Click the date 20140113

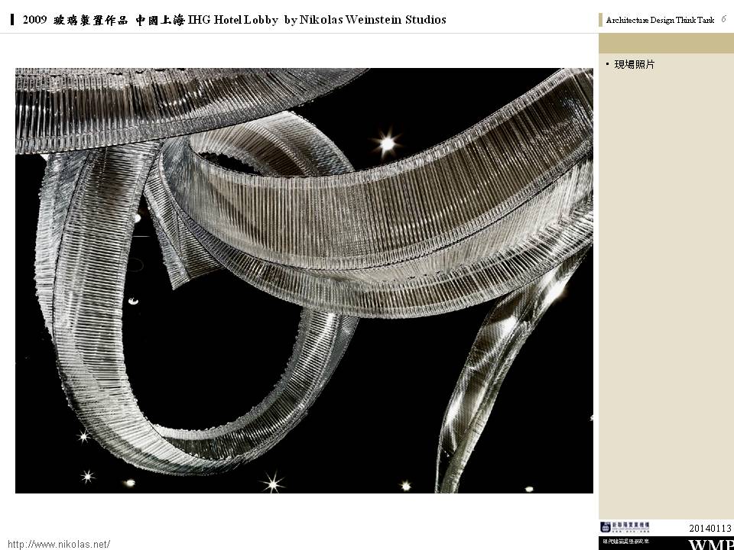pyautogui.click(x=710, y=528)
